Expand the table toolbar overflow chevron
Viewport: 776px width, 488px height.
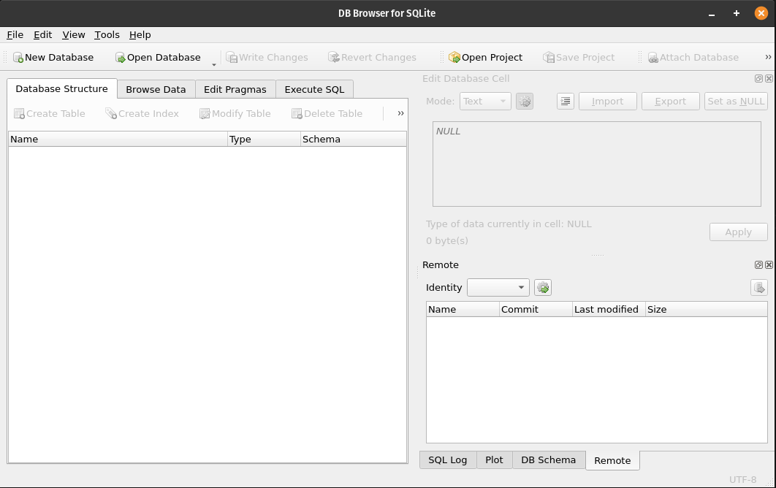400,113
